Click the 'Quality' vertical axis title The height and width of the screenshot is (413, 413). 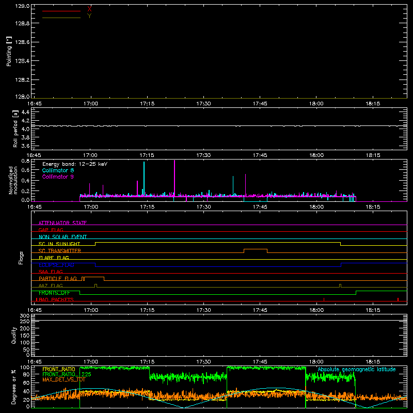coord(14,335)
